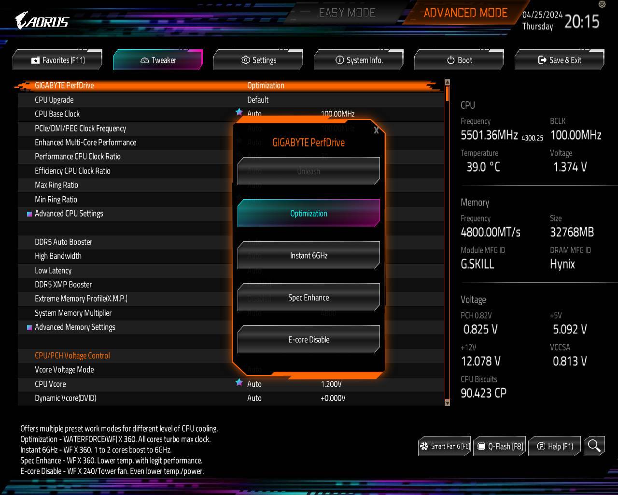The image size is (618, 495).
Task: Open the CPU Upgrade value 'Default'
Action: click(258, 100)
